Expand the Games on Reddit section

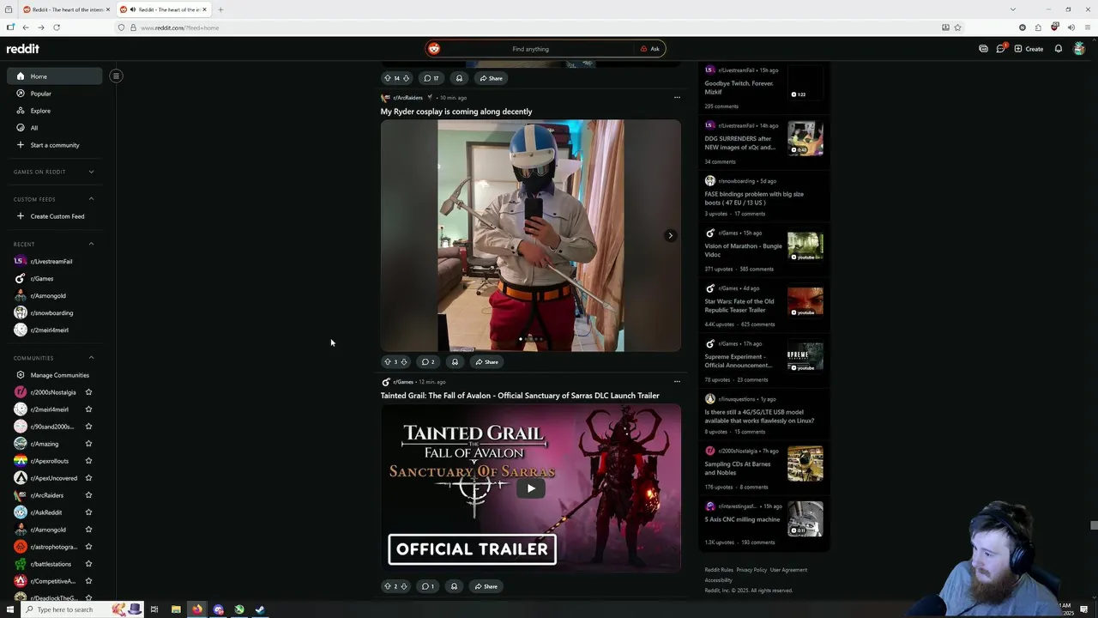coord(91,172)
